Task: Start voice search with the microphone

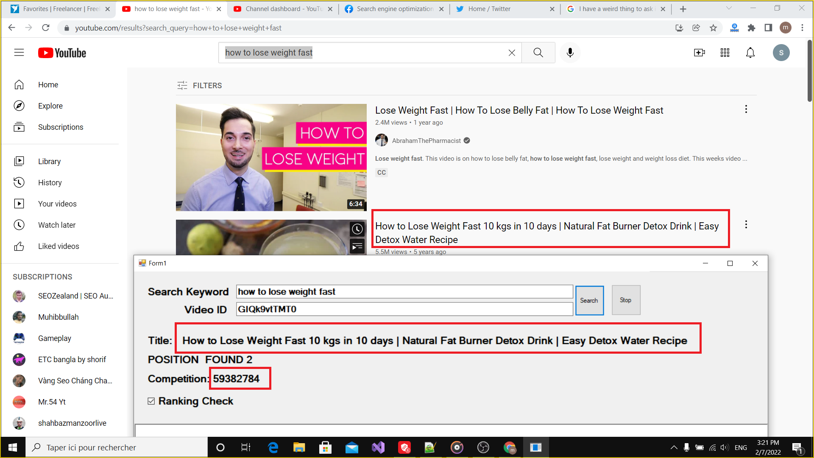Action: pyautogui.click(x=570, y=53)
